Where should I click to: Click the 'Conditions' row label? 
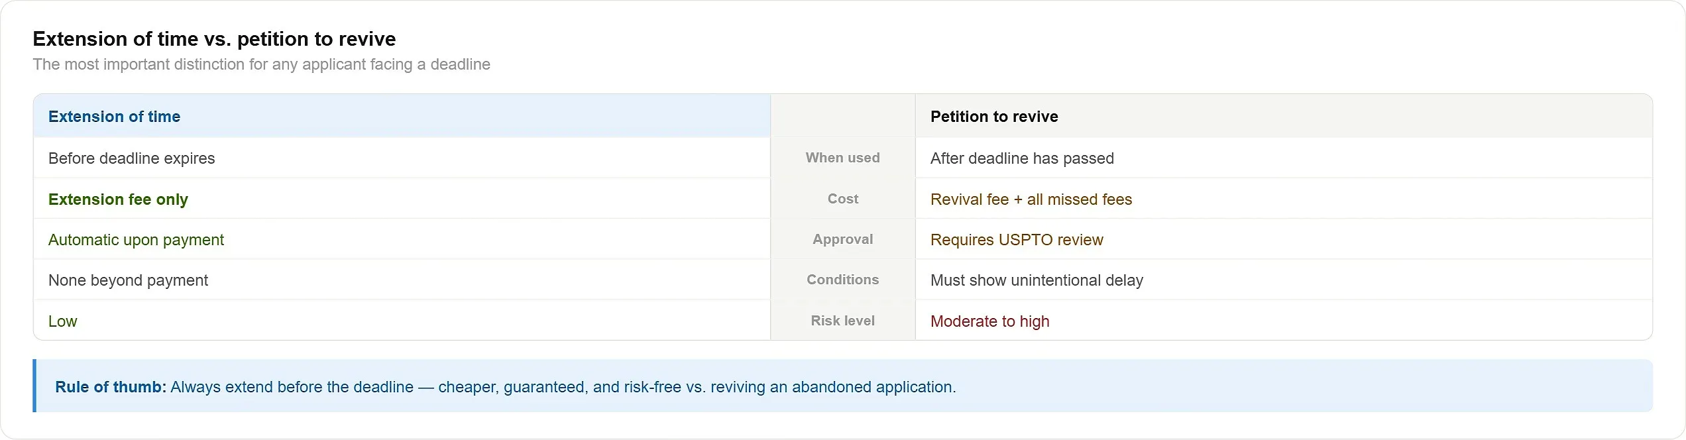click(x=842, y=280)
